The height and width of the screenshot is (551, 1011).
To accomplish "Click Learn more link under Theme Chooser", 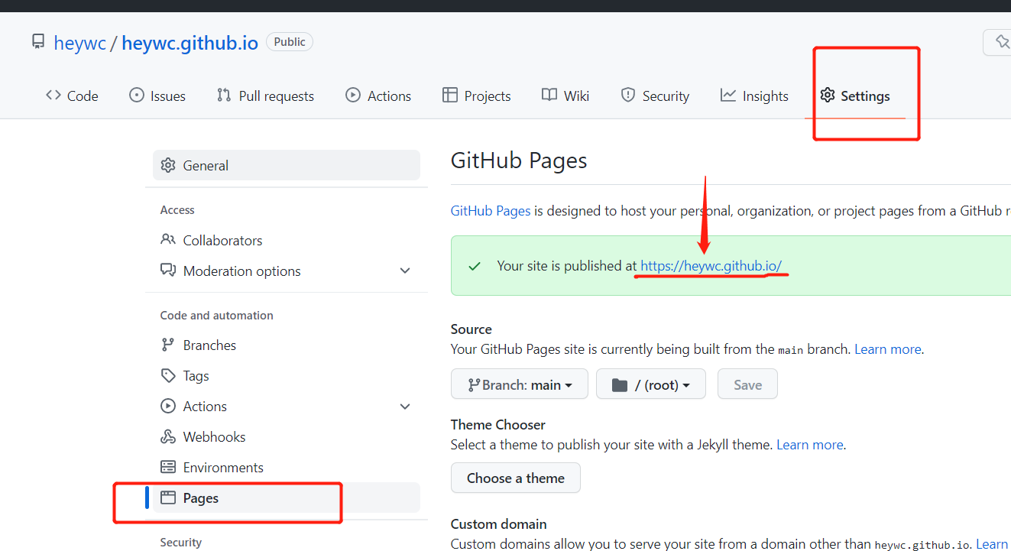I will (810, 445).
